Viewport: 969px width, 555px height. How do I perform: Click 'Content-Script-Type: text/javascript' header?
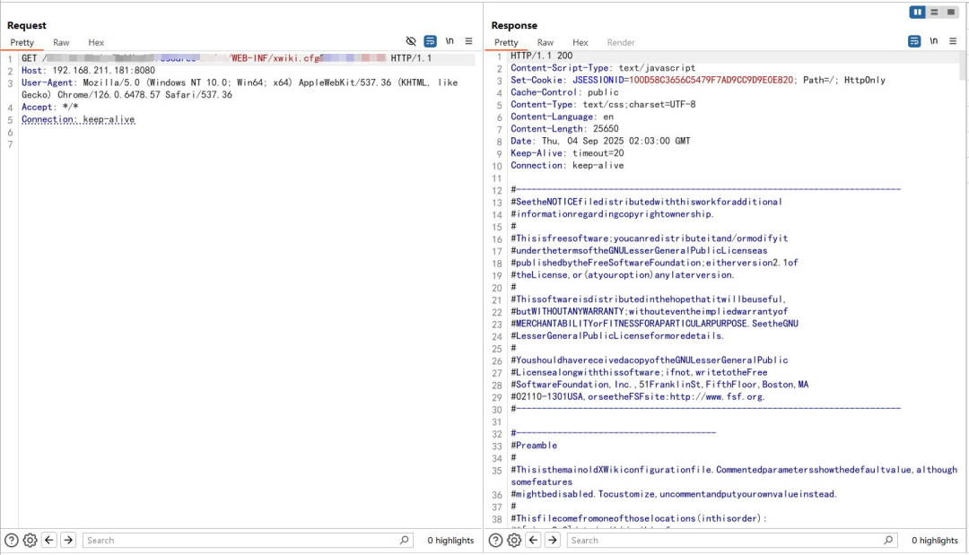[x=603, y=68]
